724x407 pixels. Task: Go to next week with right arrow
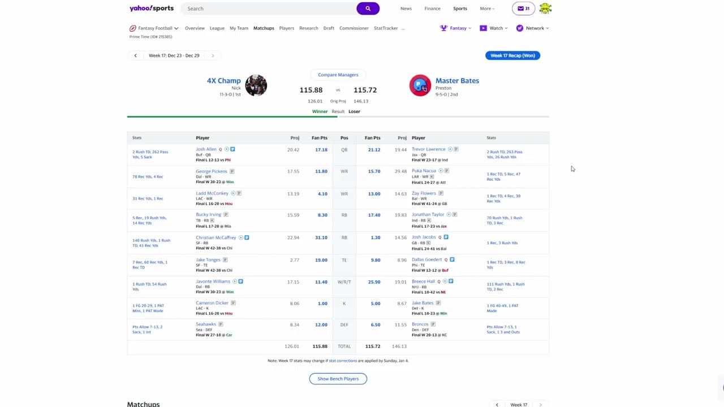click(x=213, y=55)
